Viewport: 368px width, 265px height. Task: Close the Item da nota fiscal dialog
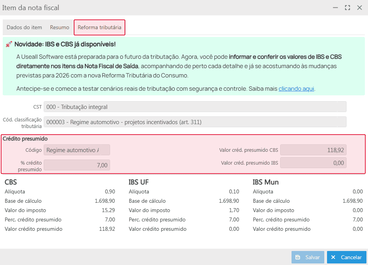coord(359,8)
